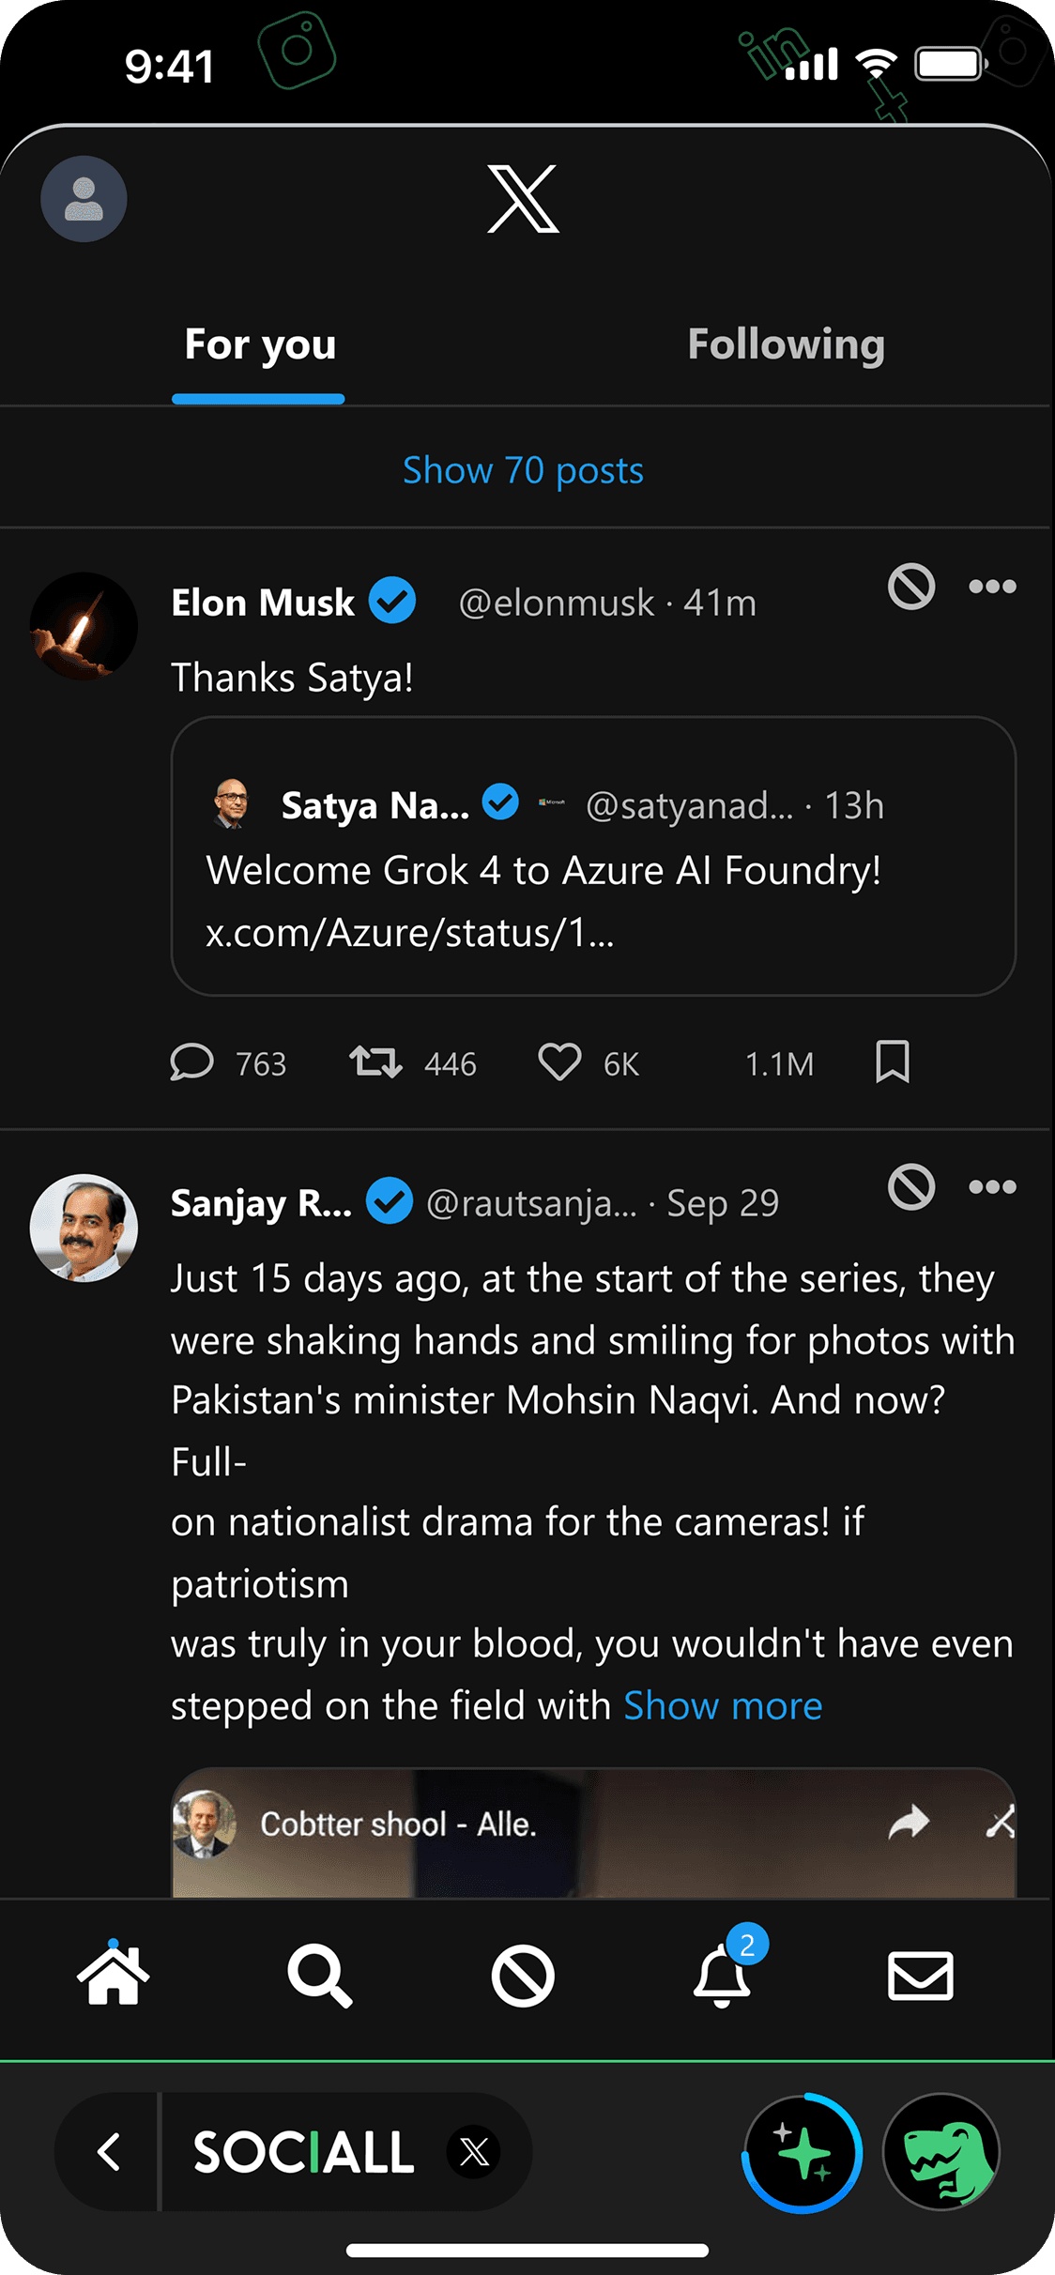Like Elon Musk's post
This screenshot has width=1055, height=2275.
point(559,1062)
